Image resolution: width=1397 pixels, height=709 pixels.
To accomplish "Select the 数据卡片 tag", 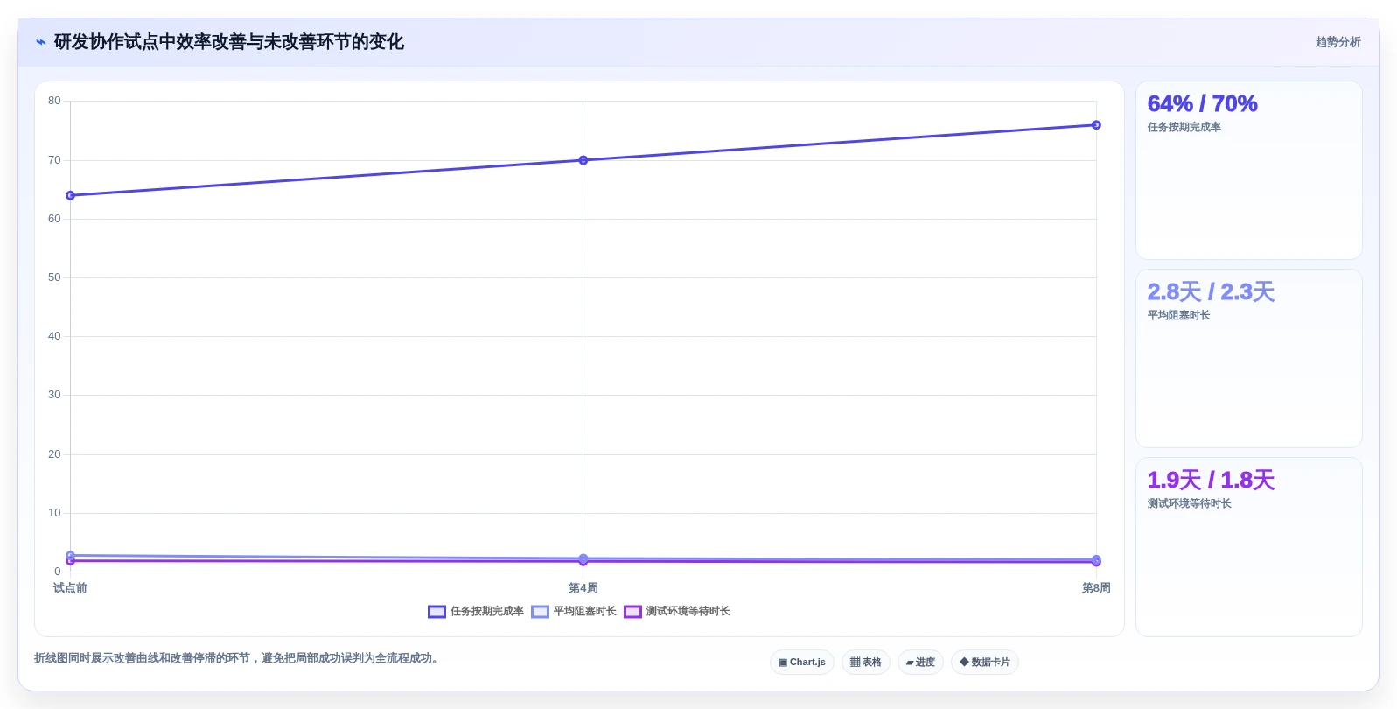I will (x=985, y=663).
